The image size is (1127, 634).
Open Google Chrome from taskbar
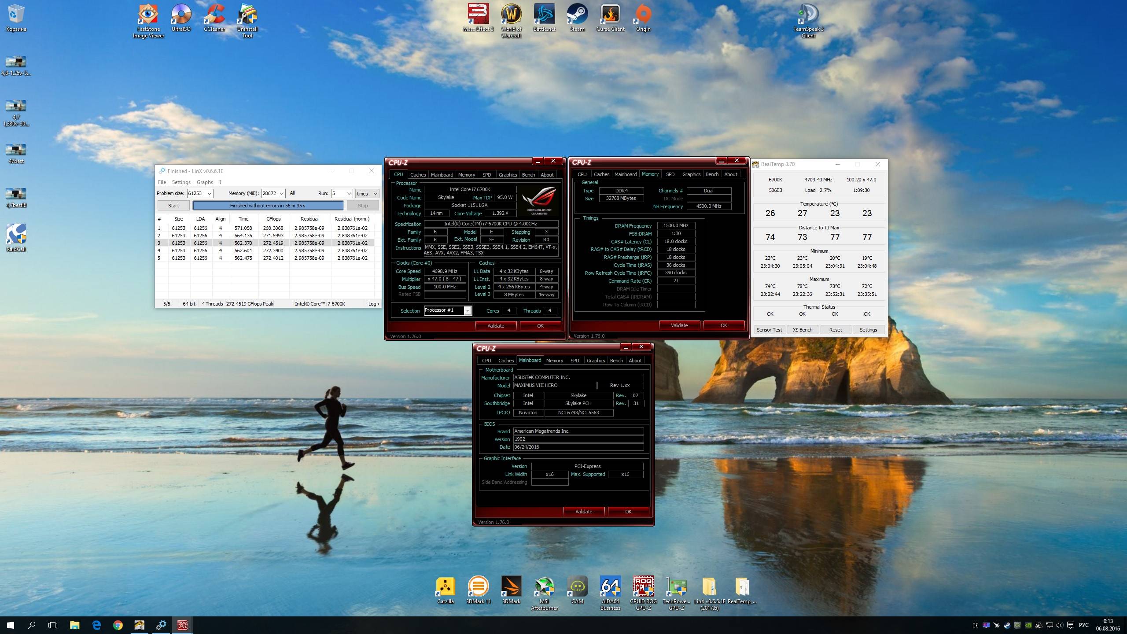[118, 625]
